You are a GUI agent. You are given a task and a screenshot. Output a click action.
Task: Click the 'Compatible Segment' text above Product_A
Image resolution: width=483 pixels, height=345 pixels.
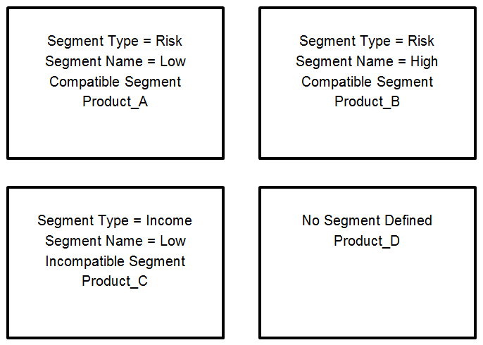click(115, 82)
